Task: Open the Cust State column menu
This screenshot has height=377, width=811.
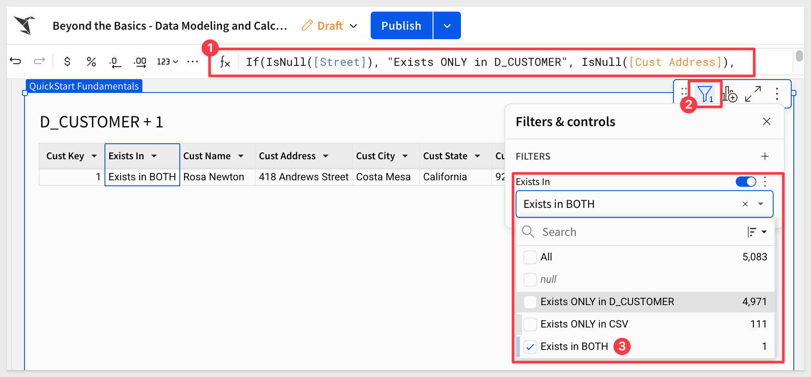Action: point(477,156)
